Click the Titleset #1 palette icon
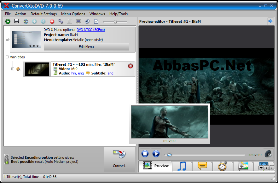 click(18, 69)
